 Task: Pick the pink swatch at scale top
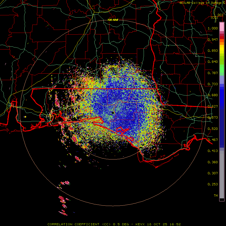[222, 27]
